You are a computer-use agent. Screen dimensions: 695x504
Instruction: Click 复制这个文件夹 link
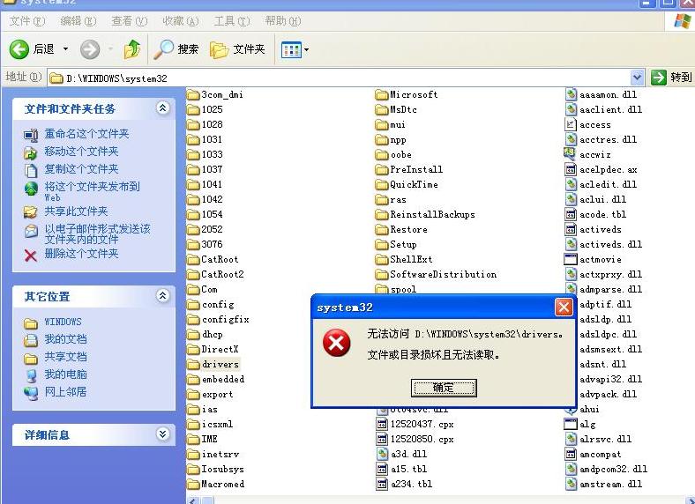(81, 169)
